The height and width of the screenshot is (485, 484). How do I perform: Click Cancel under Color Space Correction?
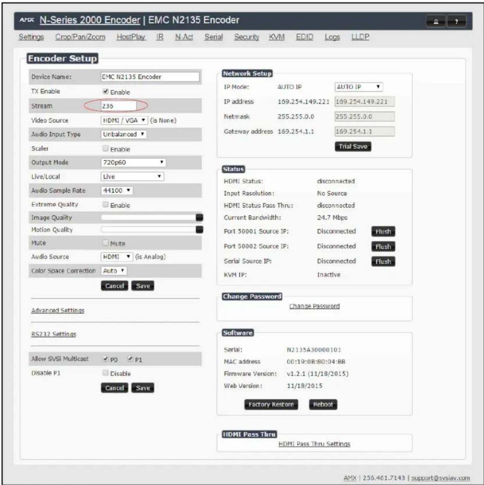[x=115, y=286]
